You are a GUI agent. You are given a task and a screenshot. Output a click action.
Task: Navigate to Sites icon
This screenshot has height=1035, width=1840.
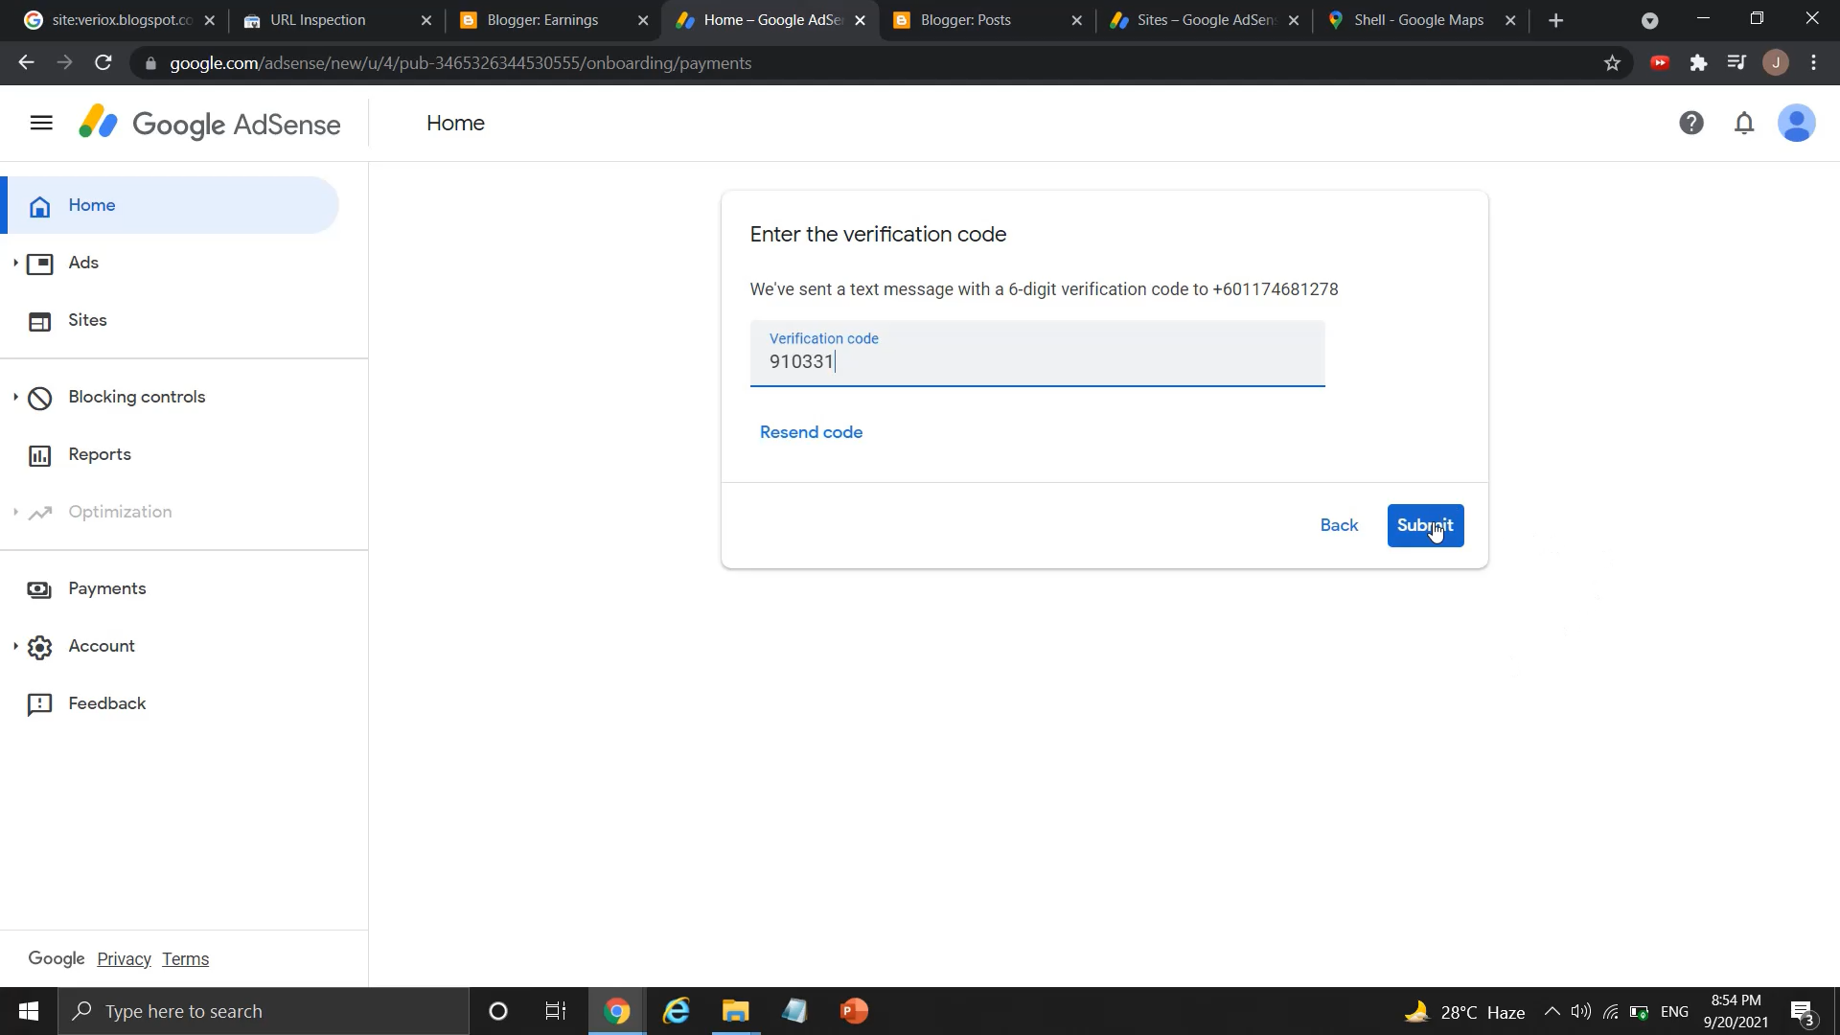click(40, 320)
